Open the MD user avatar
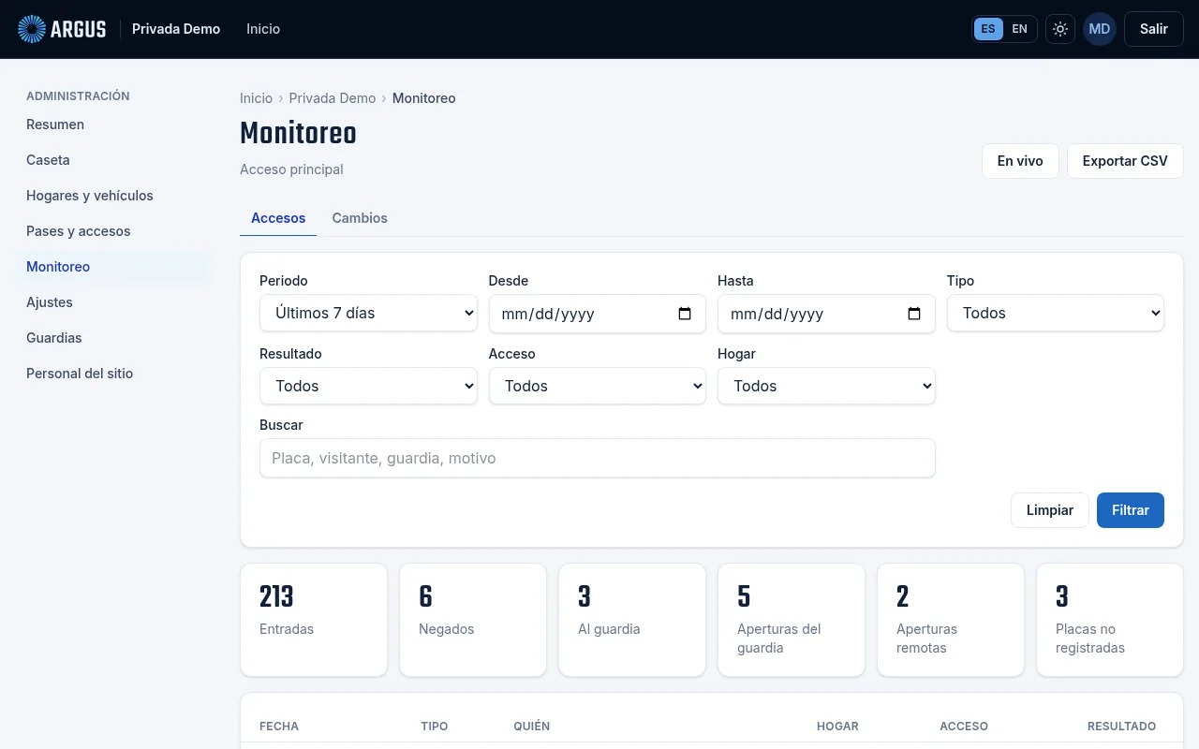This screenshot has width=1199, height=749. (x=1100, y=29)
